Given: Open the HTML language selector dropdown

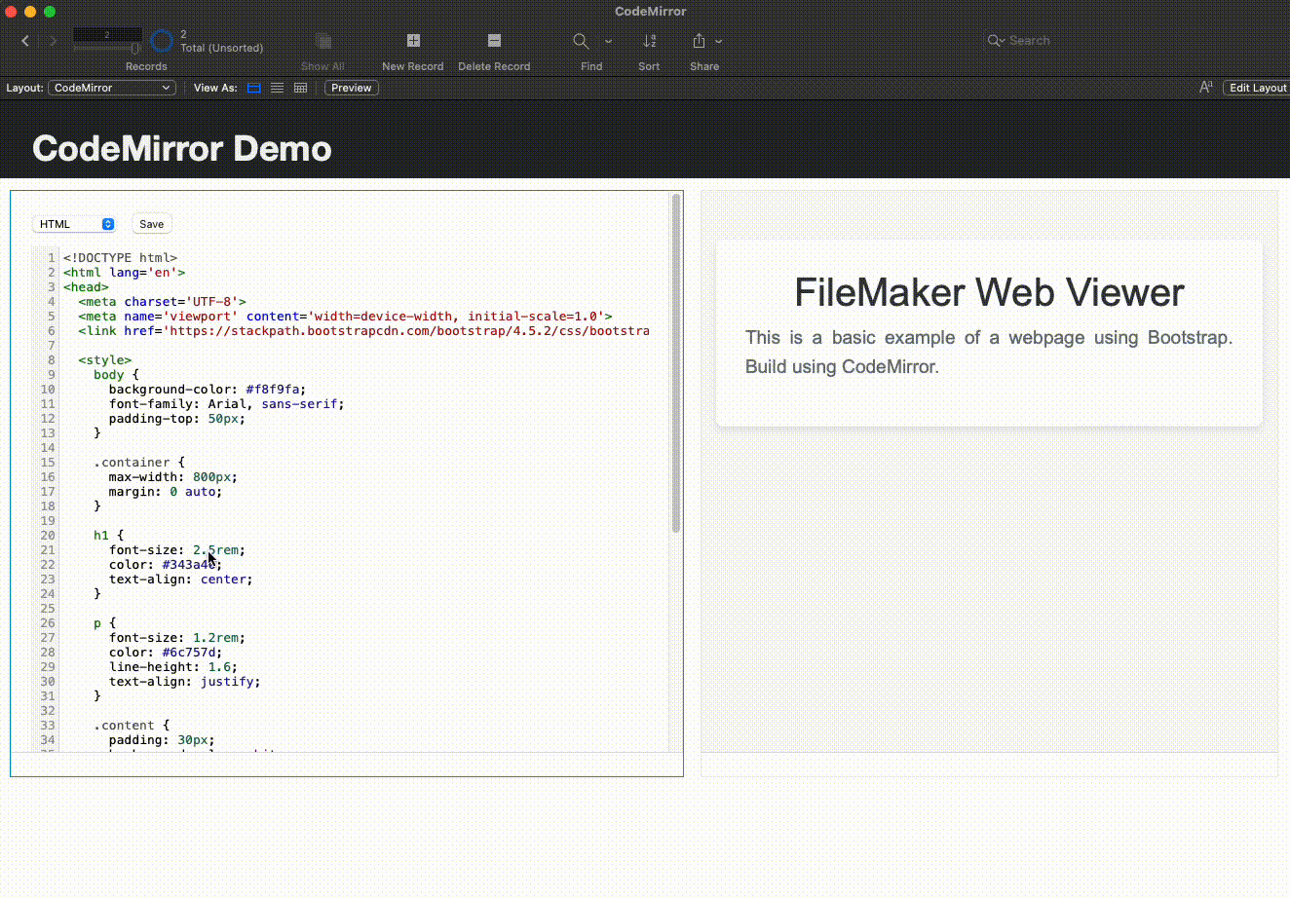Looking at the screenshot, I should pyautogui.click(x=75, y=224).
